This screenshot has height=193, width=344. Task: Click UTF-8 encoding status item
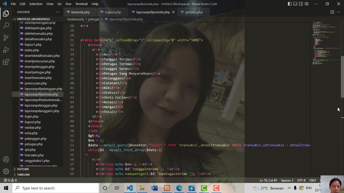tap(301, 180)
